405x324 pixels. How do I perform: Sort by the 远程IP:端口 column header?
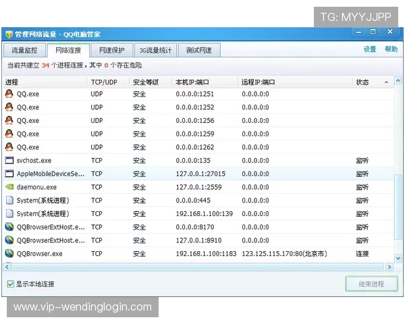(295, 82)
